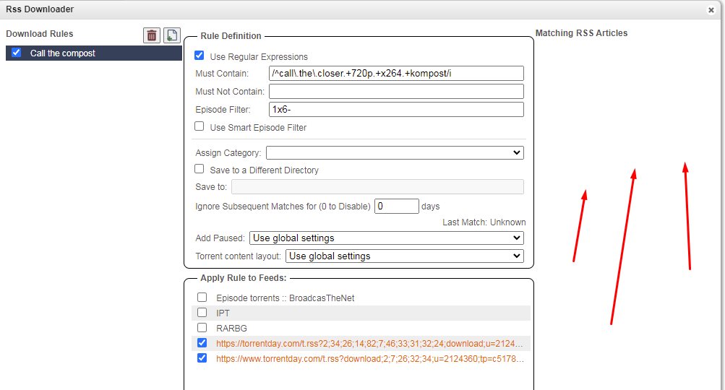Screen dimensions: 725x390
Task: Click the trash icon to remove selected rule
Action: 152,35
